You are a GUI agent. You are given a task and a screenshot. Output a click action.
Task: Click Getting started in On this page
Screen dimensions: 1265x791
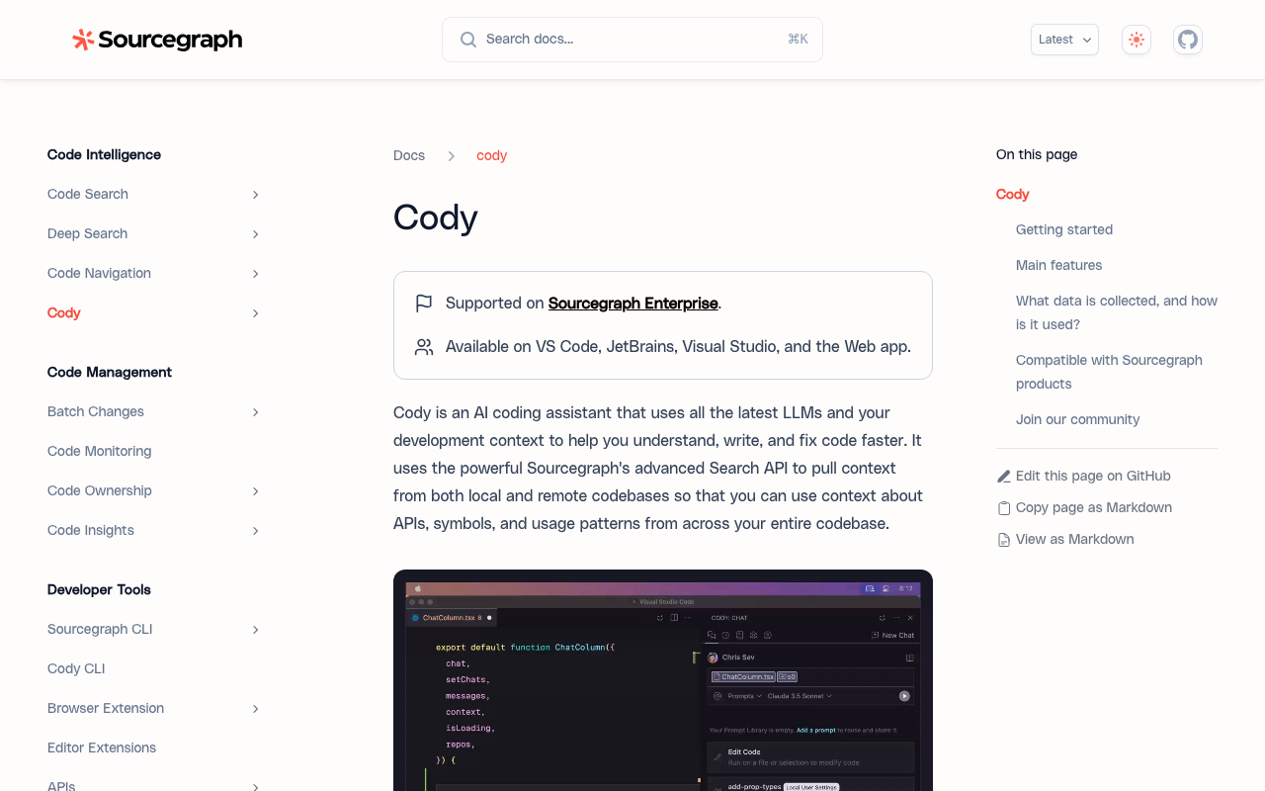click(x=1063, y=229)
